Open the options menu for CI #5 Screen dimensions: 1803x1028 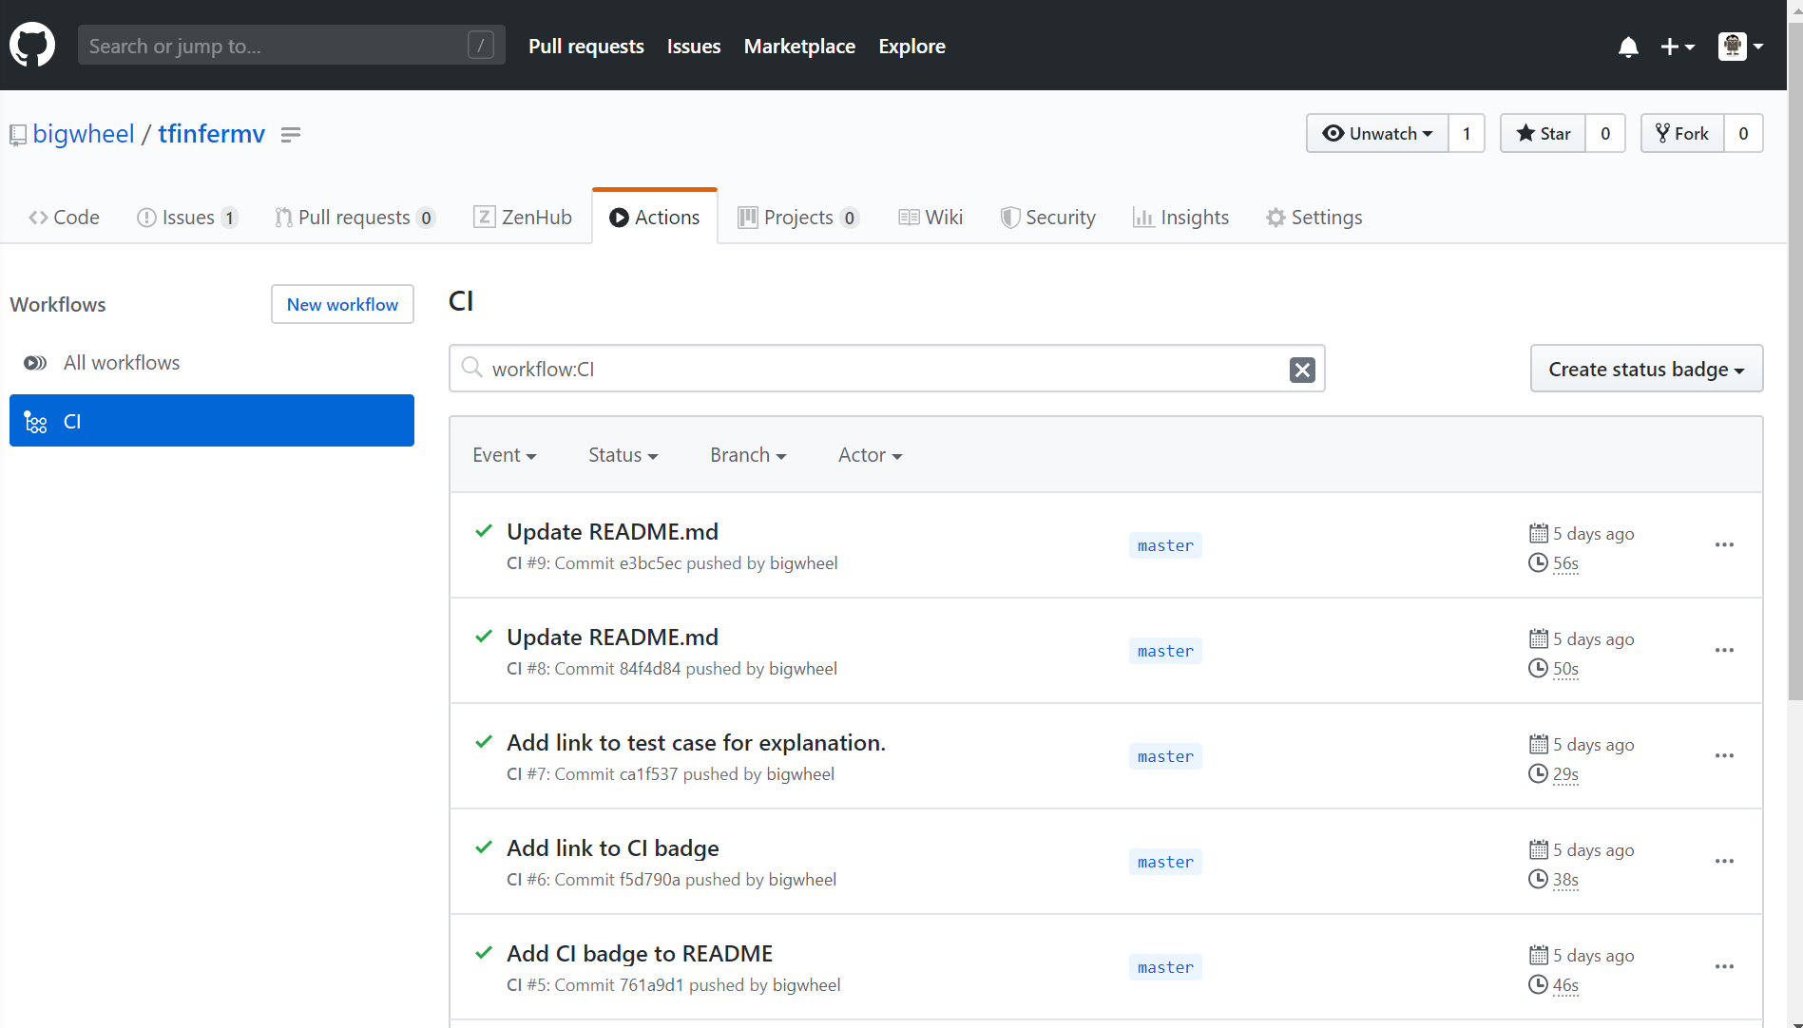click(1724, 967)
